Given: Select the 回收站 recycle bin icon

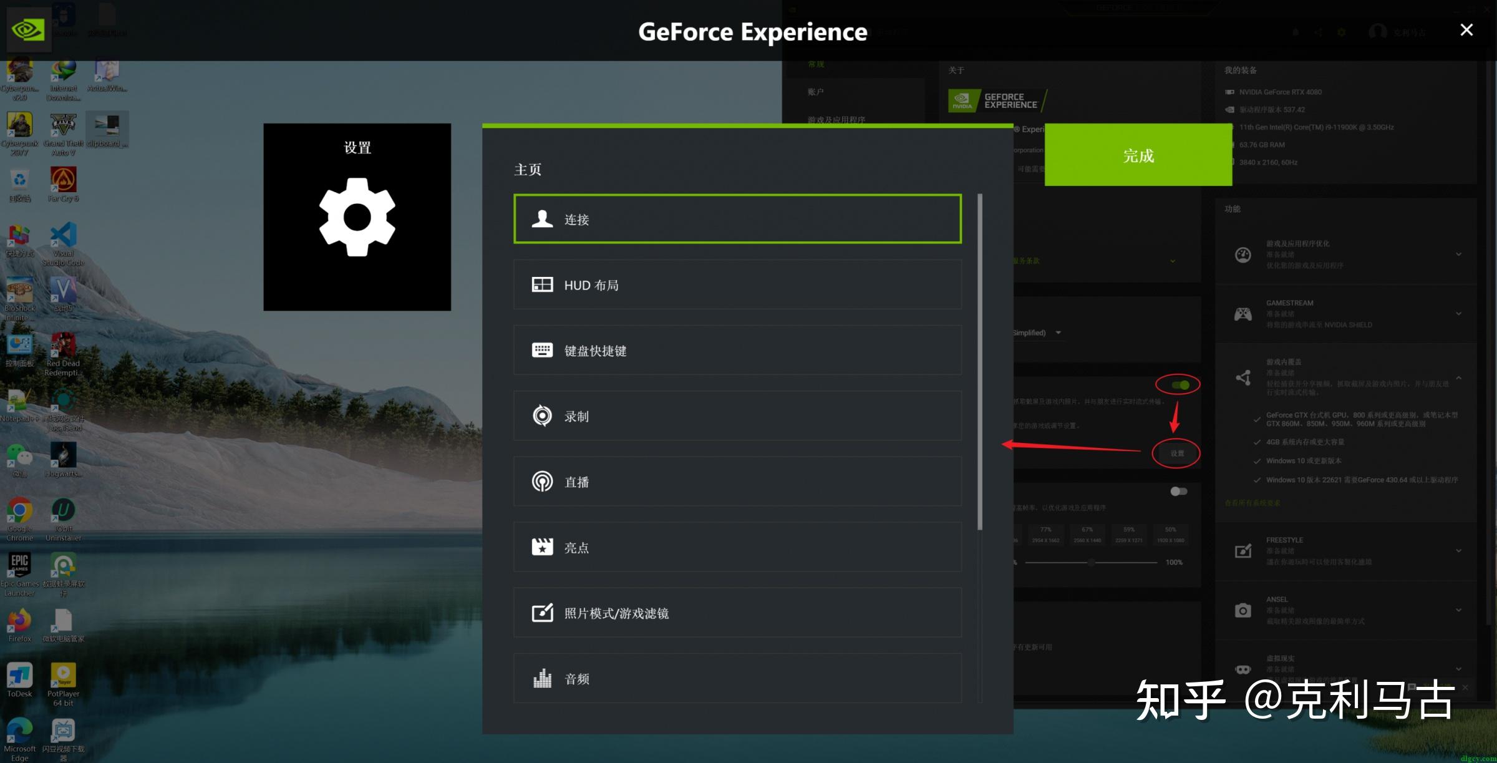Looking at the screenshot, I should 19,185.
